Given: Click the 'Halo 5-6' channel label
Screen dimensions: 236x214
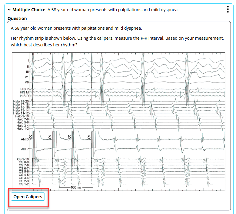Looking at the screenshot, I should click(x=23, y=122).
